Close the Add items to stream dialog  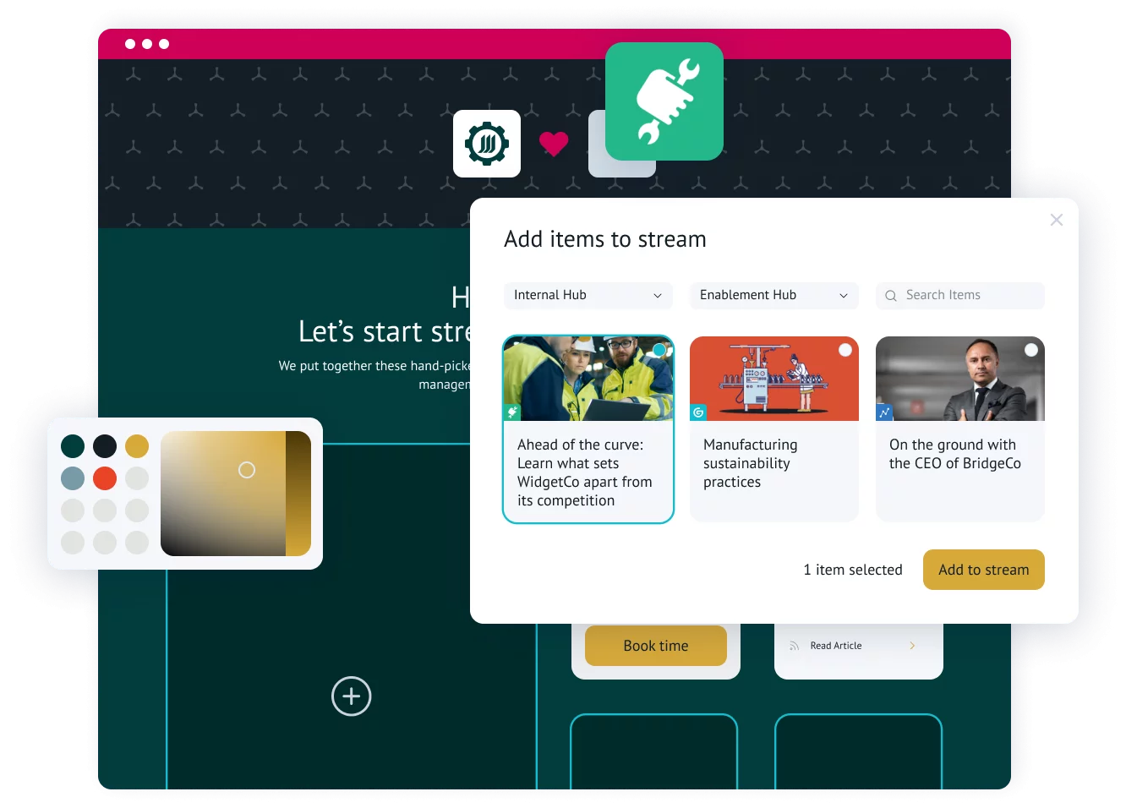(1057, 220)
